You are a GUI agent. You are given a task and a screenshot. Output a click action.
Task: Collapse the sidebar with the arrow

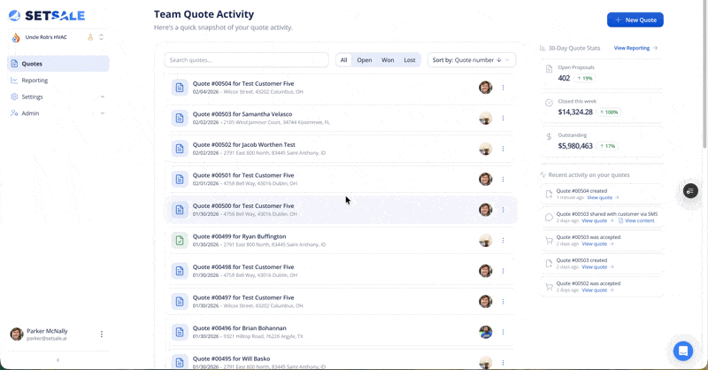pos(58,360)
